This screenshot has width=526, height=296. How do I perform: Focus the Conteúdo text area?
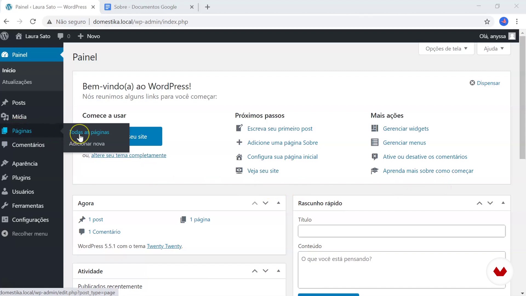click(x=402, y=270)
